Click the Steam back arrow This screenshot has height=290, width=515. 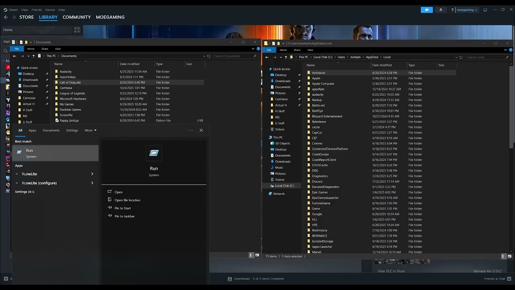(6, 17)
